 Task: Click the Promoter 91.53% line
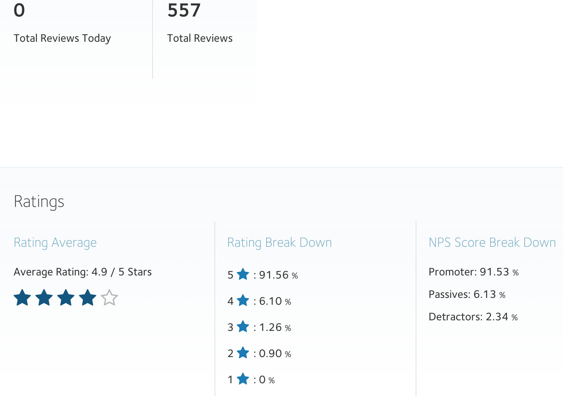(473, 272)
